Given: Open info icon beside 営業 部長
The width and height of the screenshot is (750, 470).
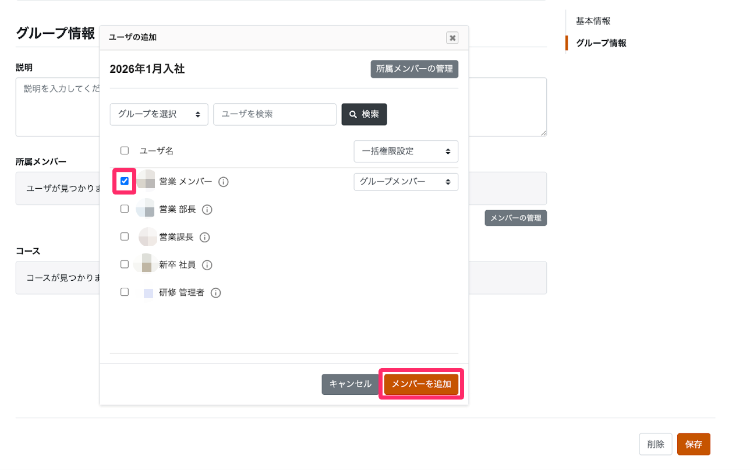Looking at the screenshot, I should tap(207, 210).
